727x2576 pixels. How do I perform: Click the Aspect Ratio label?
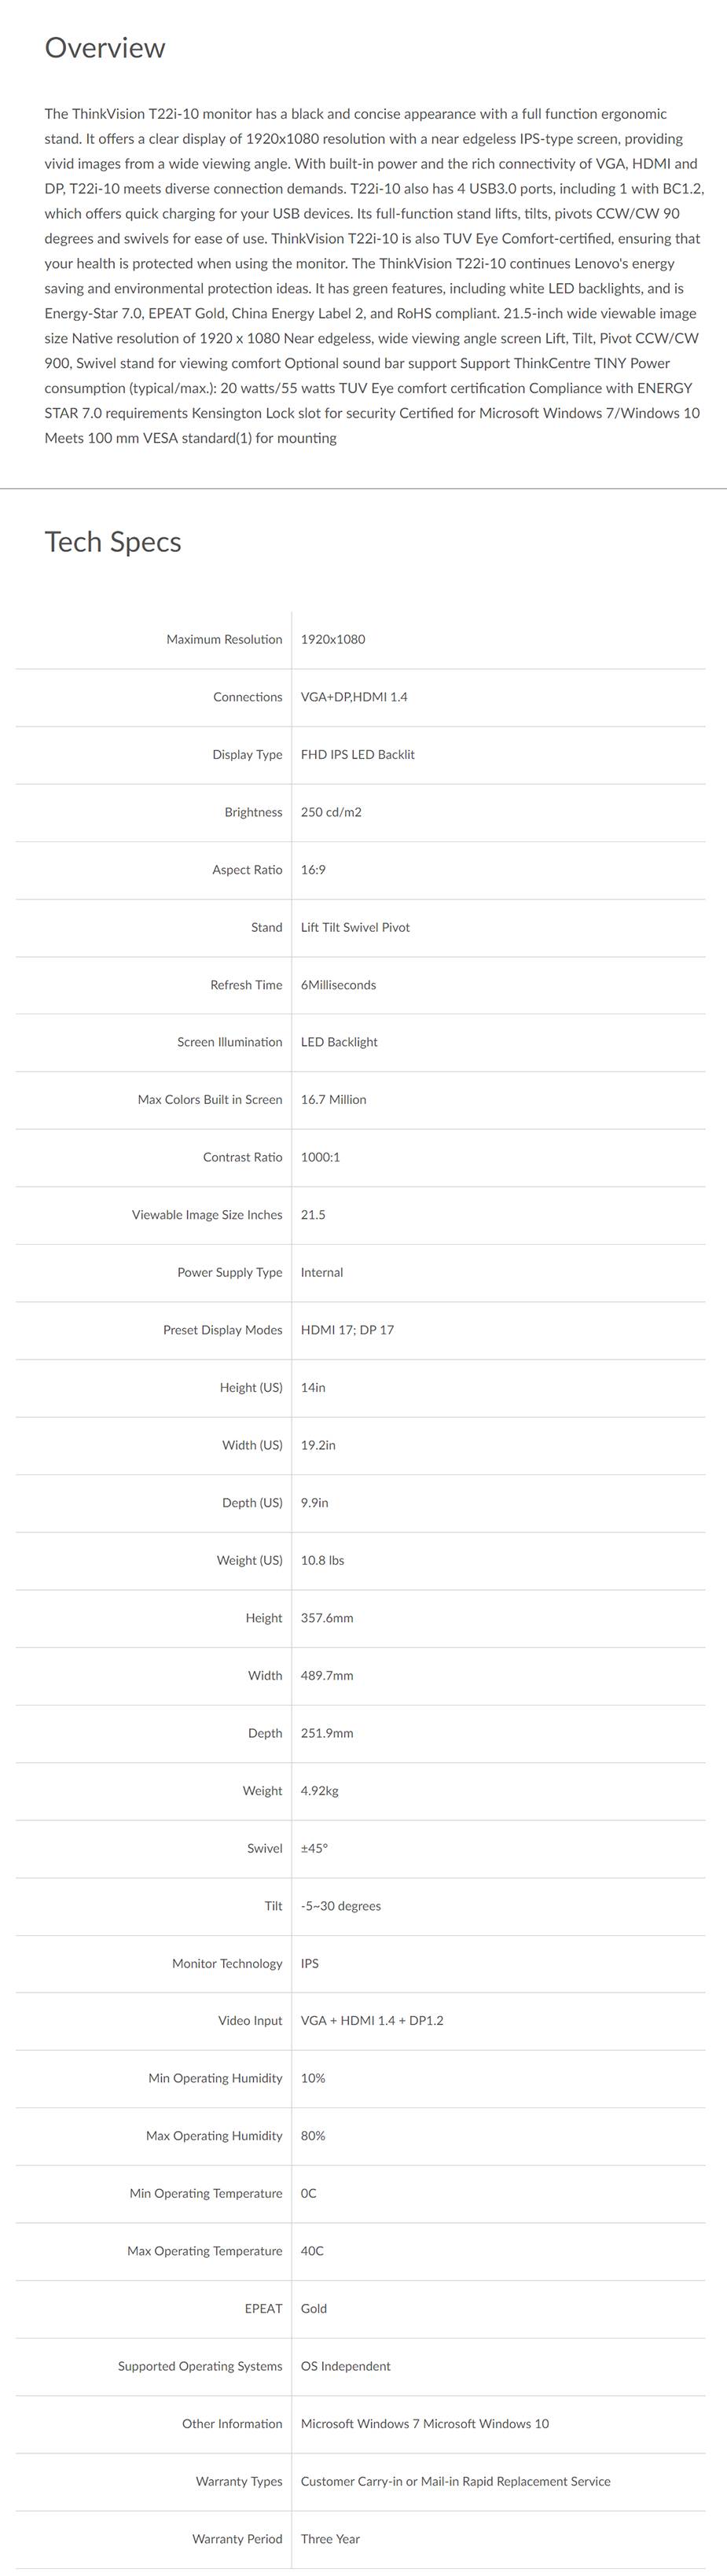pos(247,870)
